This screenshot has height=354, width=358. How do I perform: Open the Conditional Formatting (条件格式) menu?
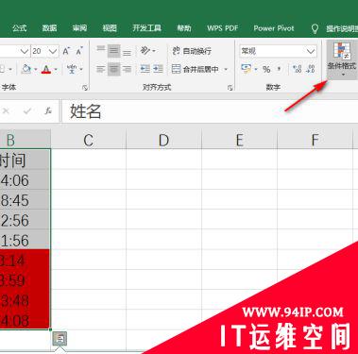coord(342,59)
